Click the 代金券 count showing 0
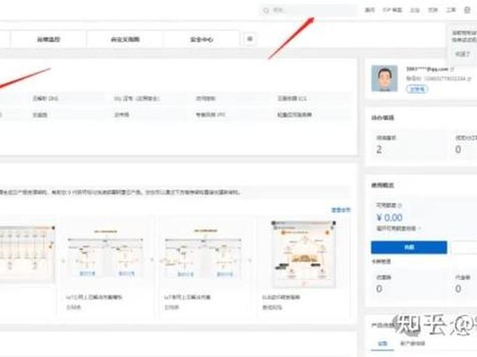 click(x=458, y=289)
